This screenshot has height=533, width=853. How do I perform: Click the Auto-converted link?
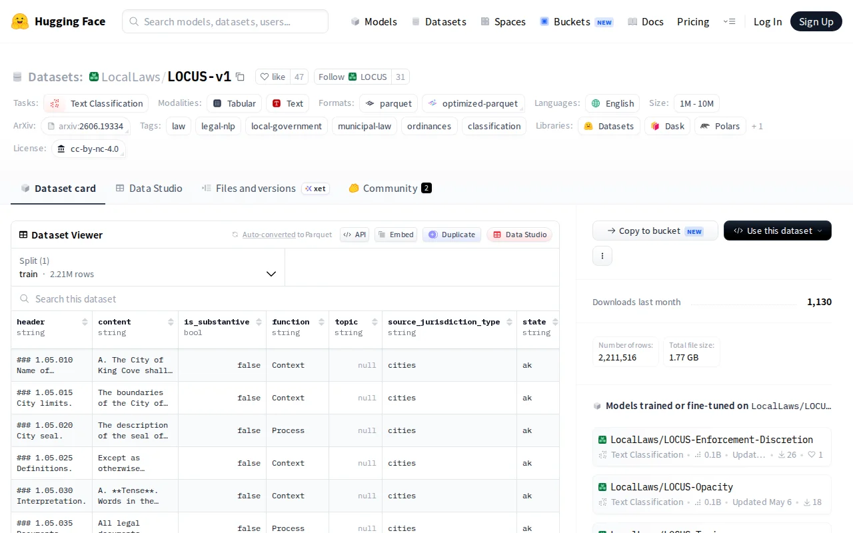tap(269, 235)
